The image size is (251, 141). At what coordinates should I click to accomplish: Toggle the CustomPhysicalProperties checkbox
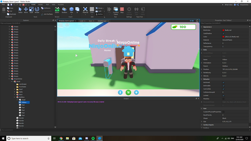click(x=223, y=112)
